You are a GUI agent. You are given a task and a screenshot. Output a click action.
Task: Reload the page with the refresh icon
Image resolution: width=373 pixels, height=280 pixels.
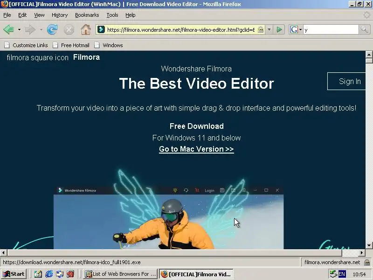pos(52,30)
